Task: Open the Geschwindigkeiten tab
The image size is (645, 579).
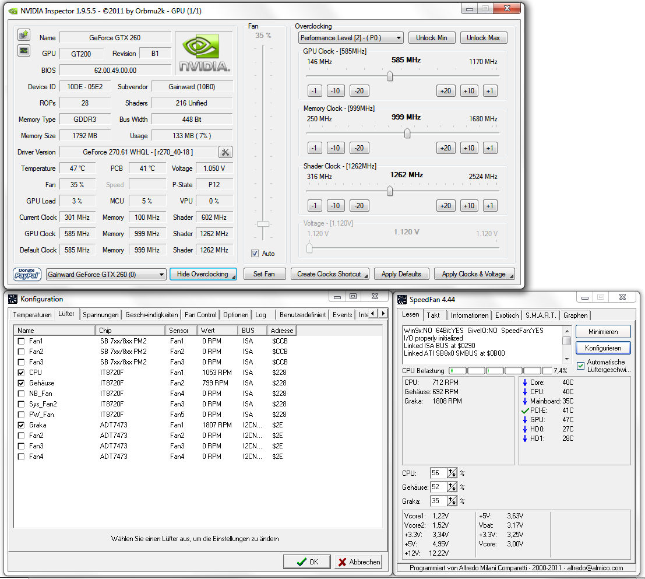Action: pos(151,315)
